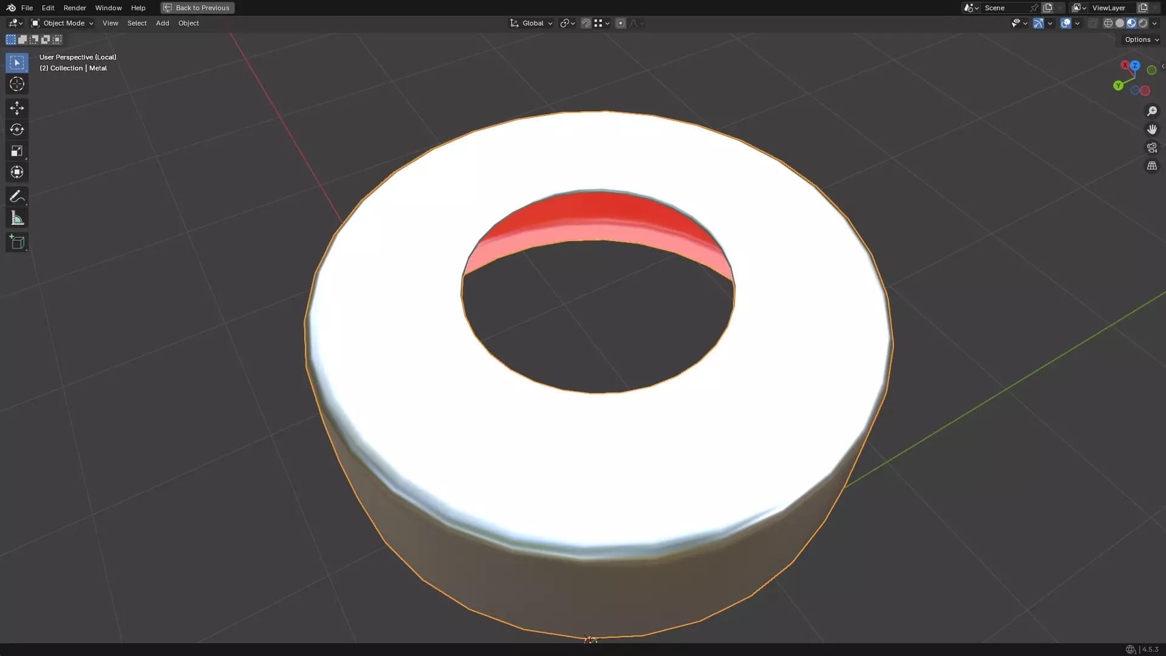Expand the Global transform orientation dropdown
The width and height of the screenshot is (1166, 656).
click(531, 23)
